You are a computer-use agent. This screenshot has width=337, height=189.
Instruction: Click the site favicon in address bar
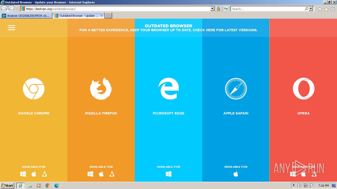click(23, 9)
